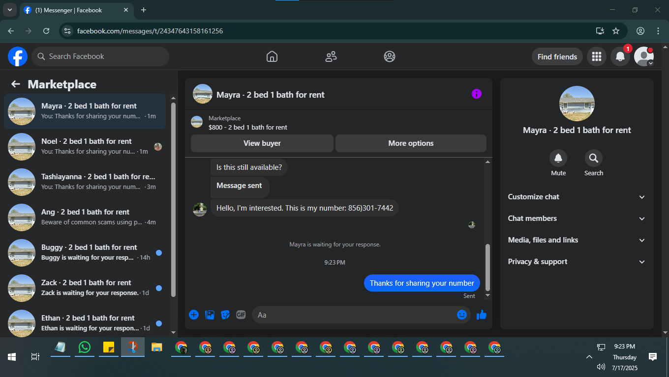Open the emoji picker in message box
Image resolution: width=669 pixels, height=377 pixels.
(462, 315)
